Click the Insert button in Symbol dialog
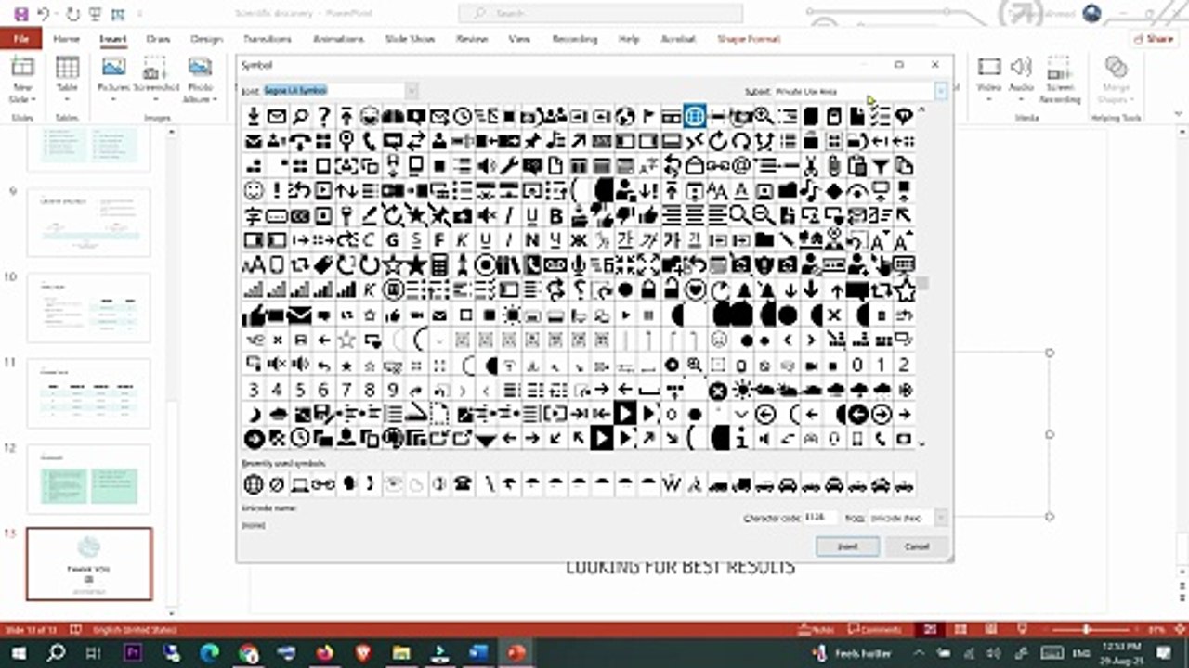The width and height of the screenshot is (1189, 668). click(x=847, y=546)
